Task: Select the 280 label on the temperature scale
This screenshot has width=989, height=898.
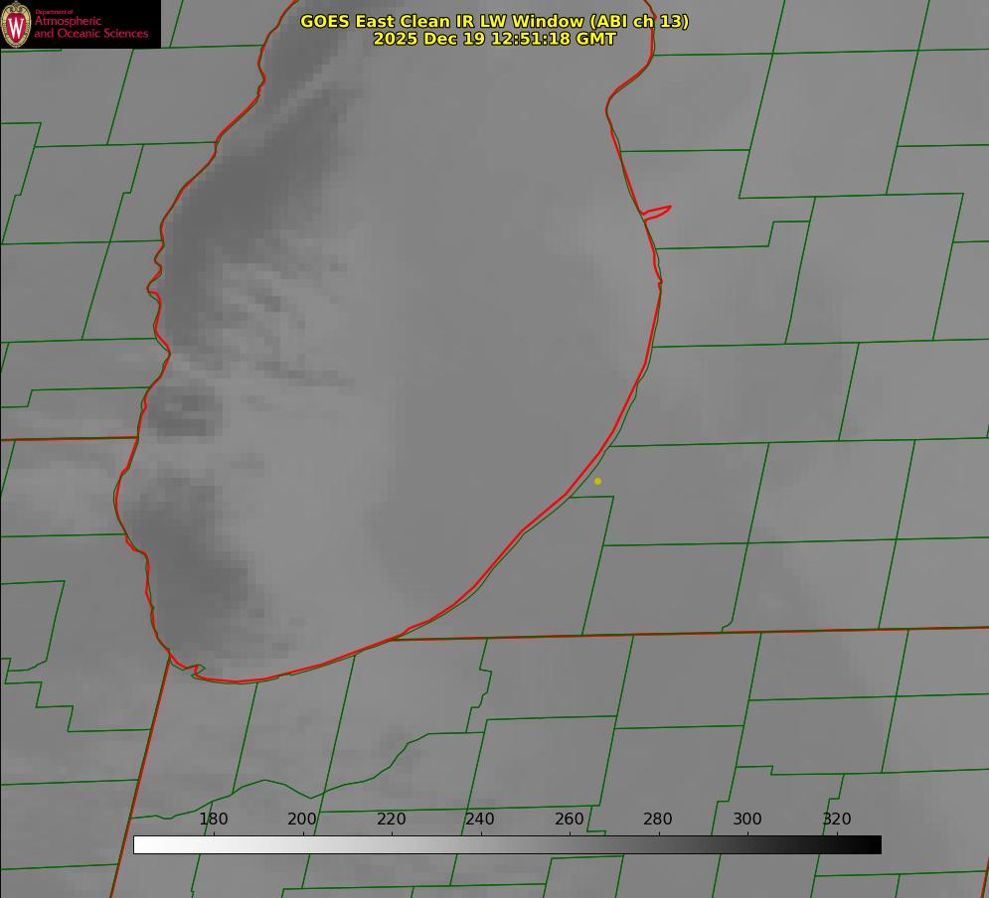Action: pos(658,820)
